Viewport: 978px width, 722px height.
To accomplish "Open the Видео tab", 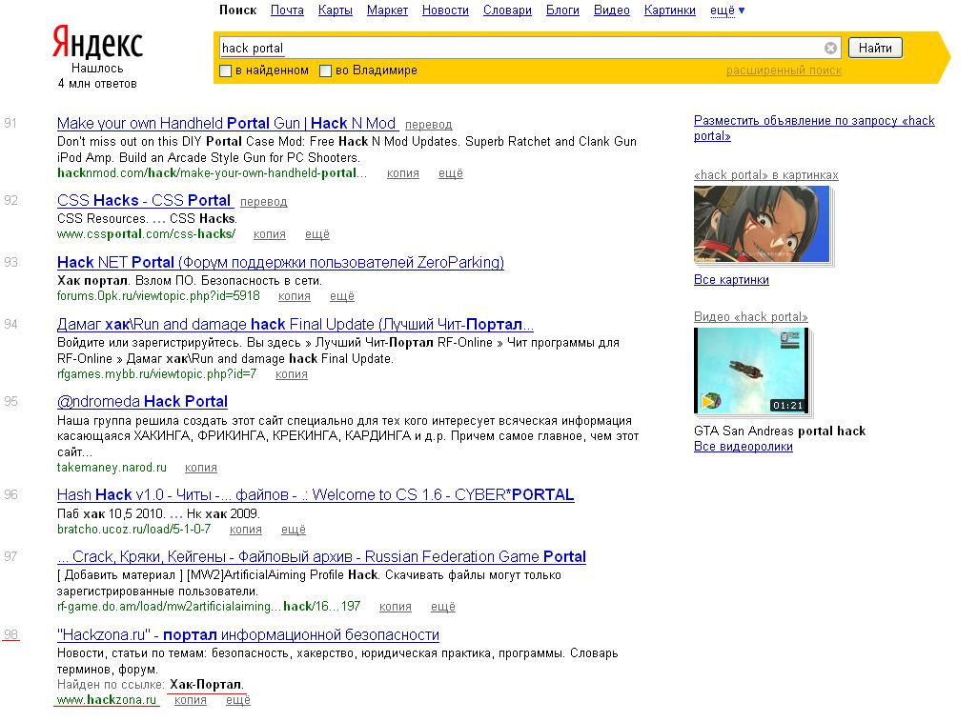I will tap(611, 10).
